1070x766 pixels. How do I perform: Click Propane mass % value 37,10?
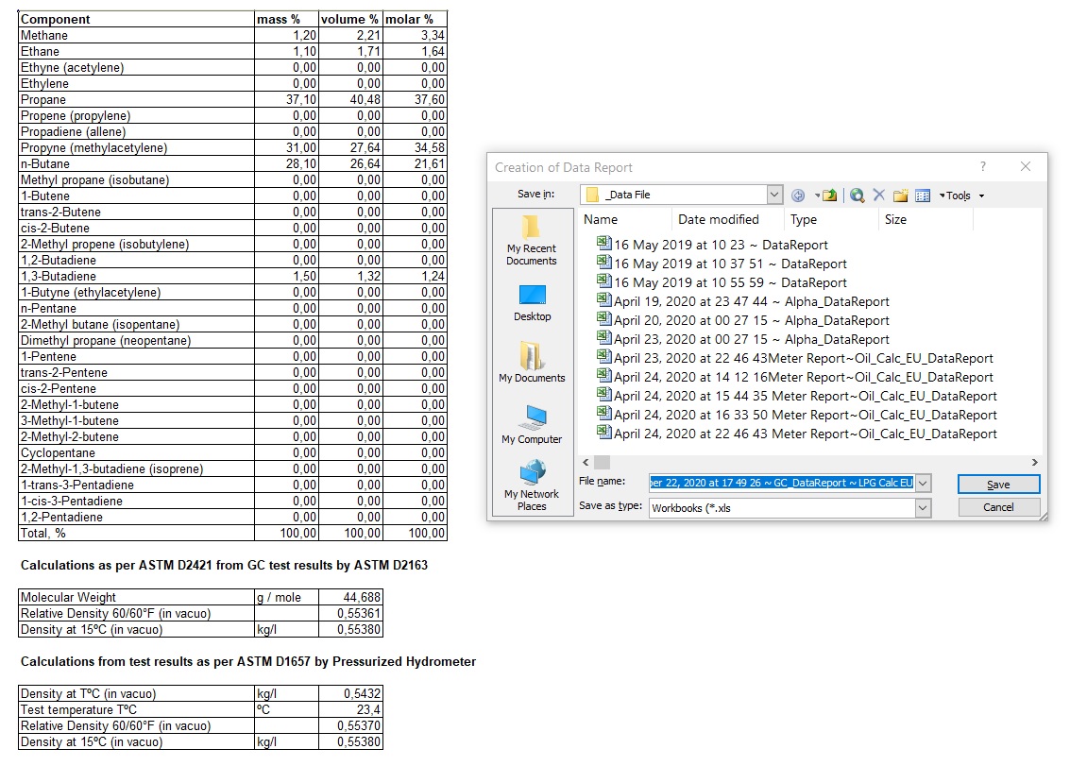tap(286, 100)
